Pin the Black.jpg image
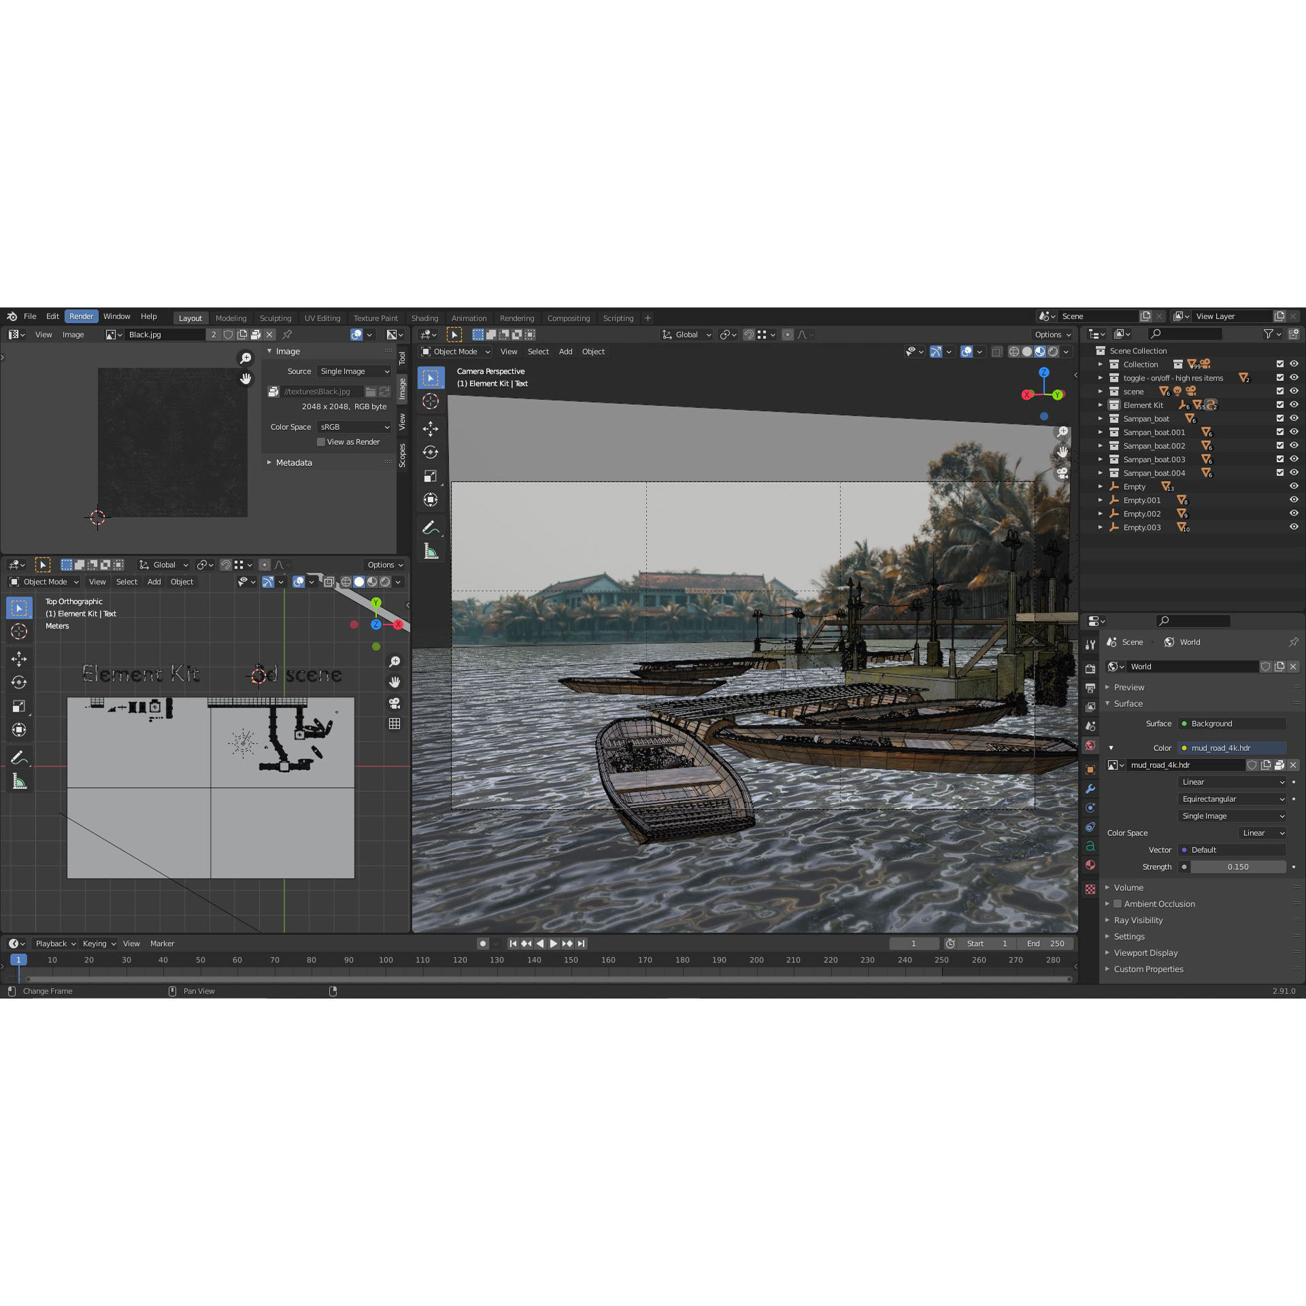Viewport: 1306px width, 1306px height. coord(287,335)
